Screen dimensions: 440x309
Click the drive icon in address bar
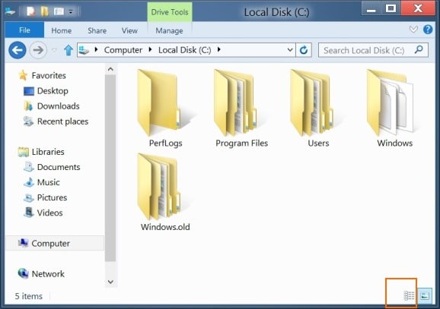point(84,50)
